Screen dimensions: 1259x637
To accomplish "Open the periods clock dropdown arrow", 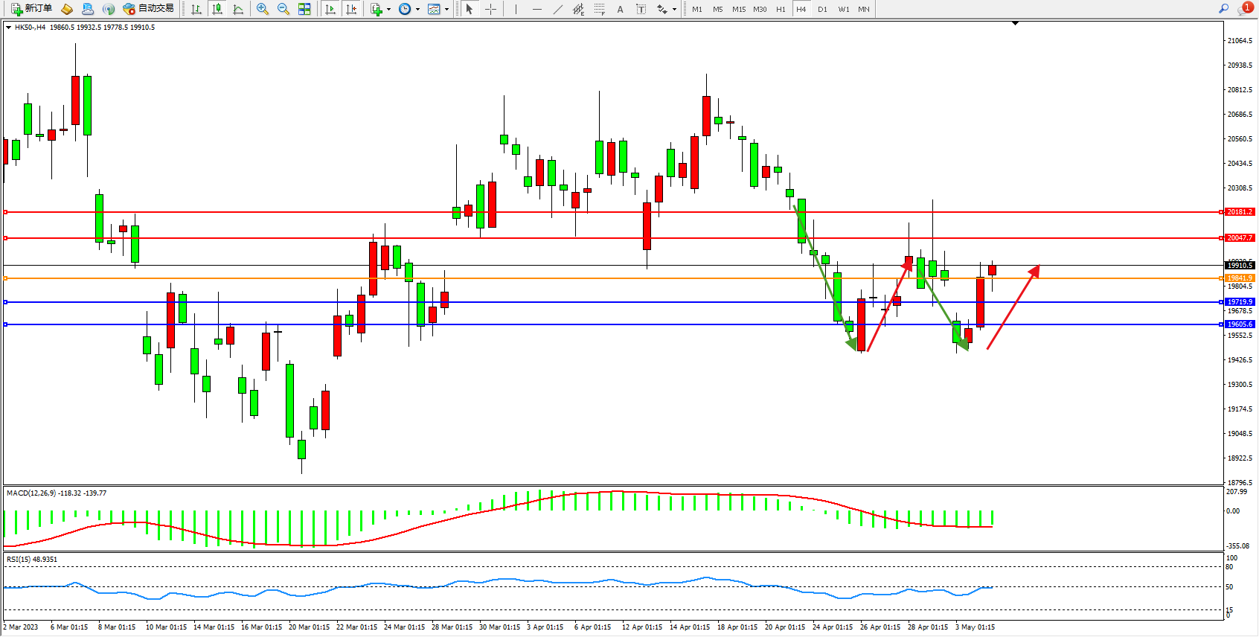I will [417, 10].
